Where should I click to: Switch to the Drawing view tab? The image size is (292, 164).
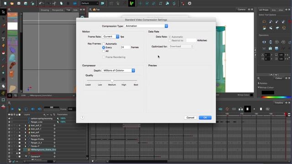coord(45,10)
